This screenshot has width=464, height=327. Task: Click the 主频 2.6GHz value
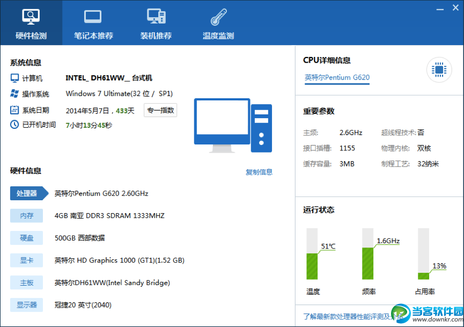pos(351,133)
